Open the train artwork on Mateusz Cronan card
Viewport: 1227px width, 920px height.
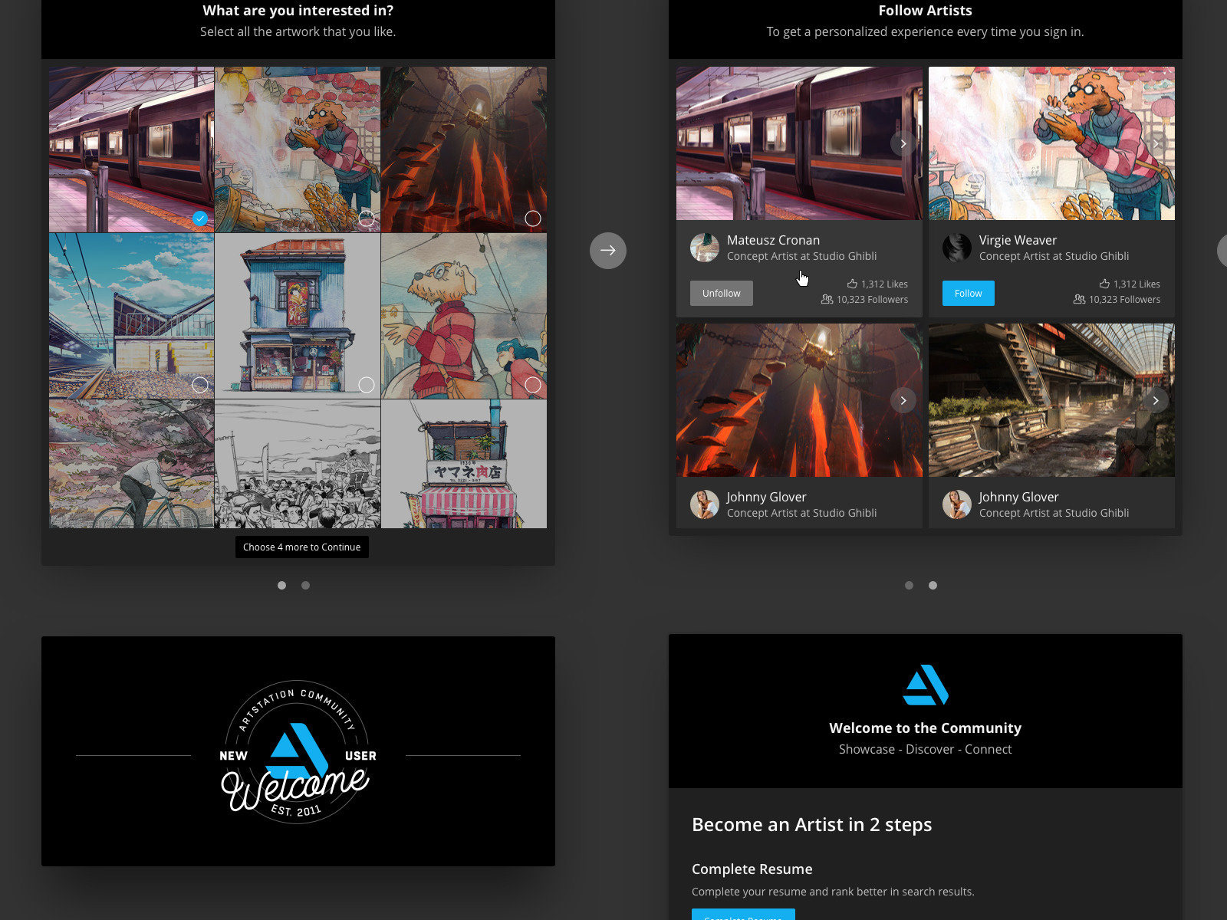(x=799, y=143)
